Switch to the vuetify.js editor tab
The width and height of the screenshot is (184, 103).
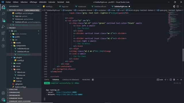(x=48, y=7)
